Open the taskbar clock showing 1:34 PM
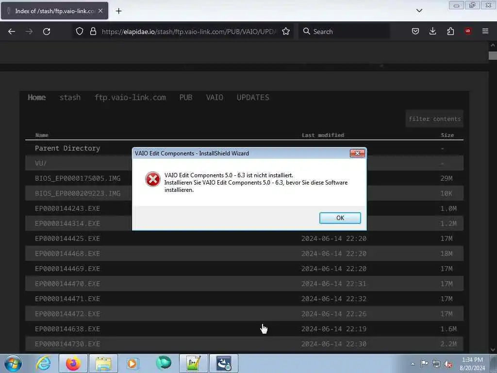The height and width of the screenshot is (373, 497). [x=472, y=363]
